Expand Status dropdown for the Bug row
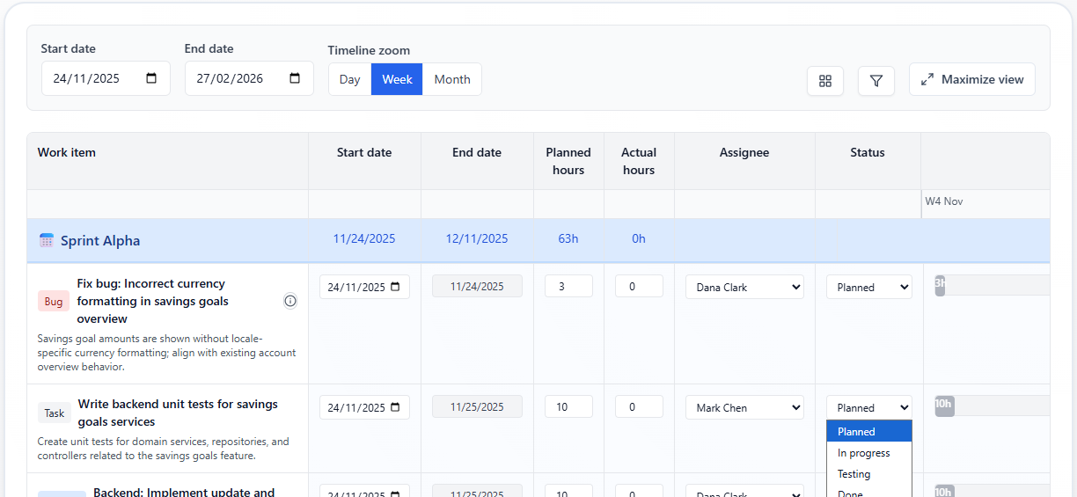Viewport: 1077px width, 497px height. (868, 287)
